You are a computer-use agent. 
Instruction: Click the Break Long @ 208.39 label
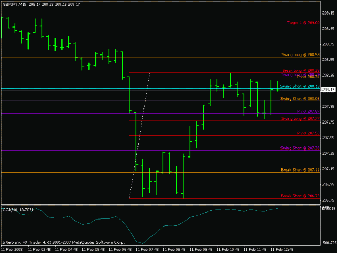tap(301, 70)
